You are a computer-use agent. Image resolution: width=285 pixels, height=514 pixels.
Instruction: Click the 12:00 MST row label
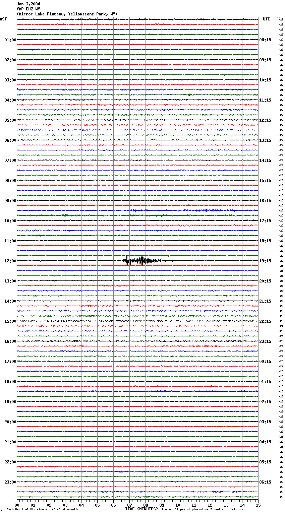pyautogui.click(x=10, y=261)
